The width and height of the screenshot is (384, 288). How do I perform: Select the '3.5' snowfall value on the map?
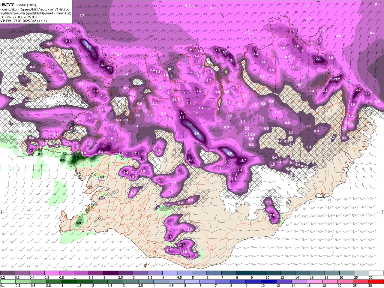pos(190,125)
